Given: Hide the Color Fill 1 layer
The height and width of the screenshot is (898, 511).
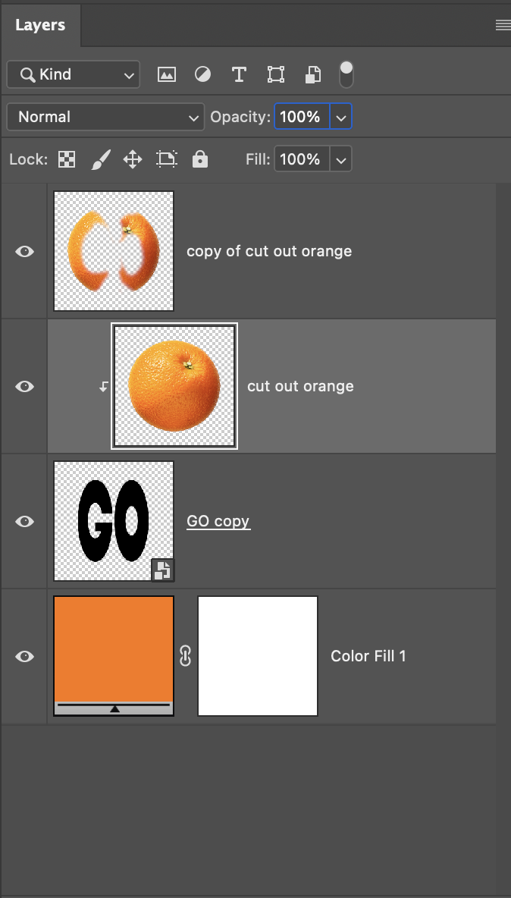Looking at the screenshot, I should 24,656.
